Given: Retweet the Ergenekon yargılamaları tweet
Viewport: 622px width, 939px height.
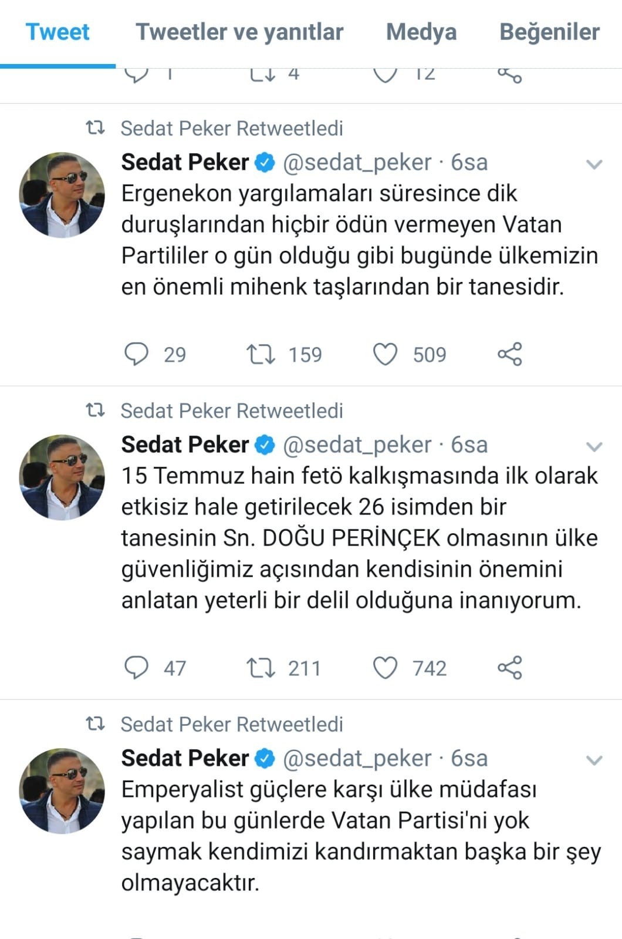Looking at the screenshot, I should coord(261,354).
